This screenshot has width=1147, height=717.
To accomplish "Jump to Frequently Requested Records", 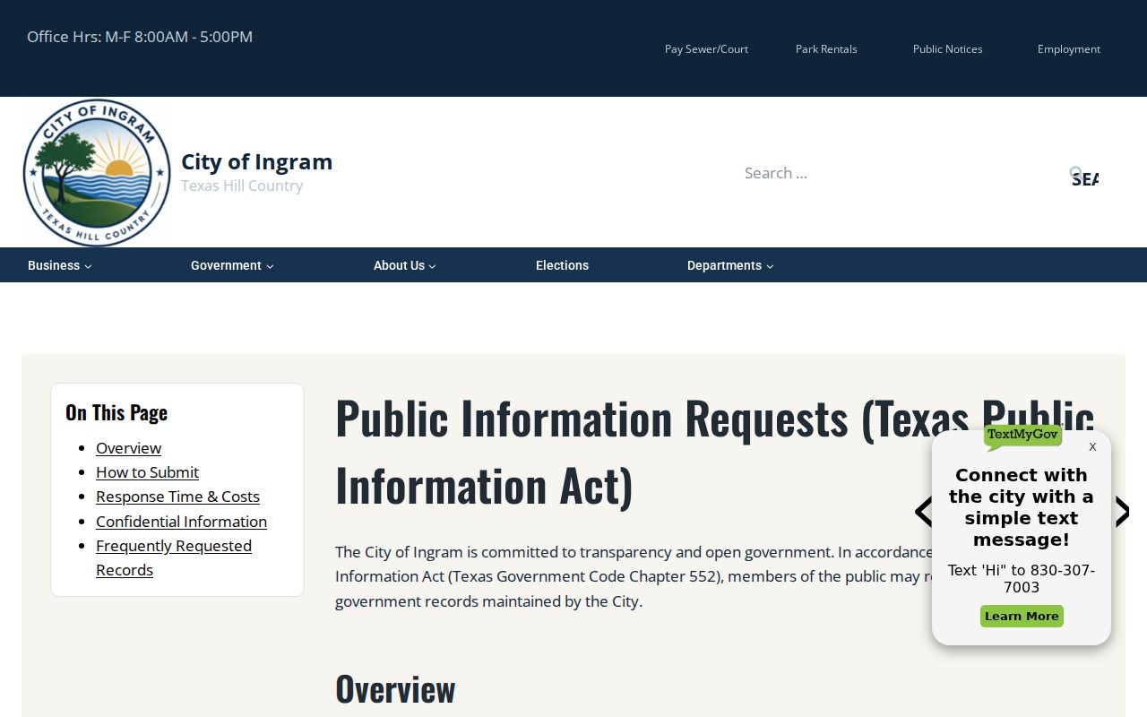I will [x=174, y=557].
